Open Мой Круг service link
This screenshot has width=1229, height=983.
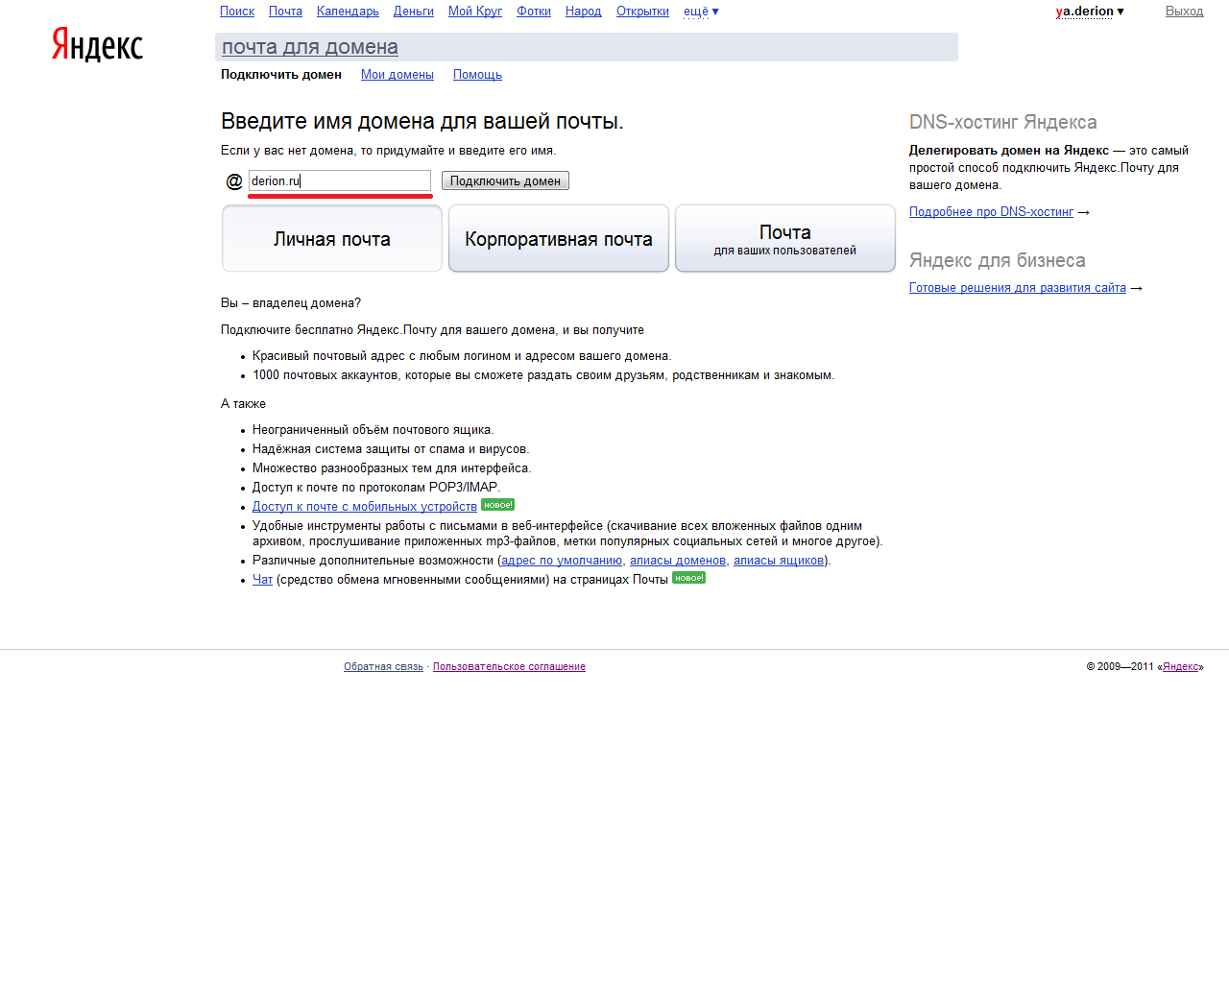(474, 12)
